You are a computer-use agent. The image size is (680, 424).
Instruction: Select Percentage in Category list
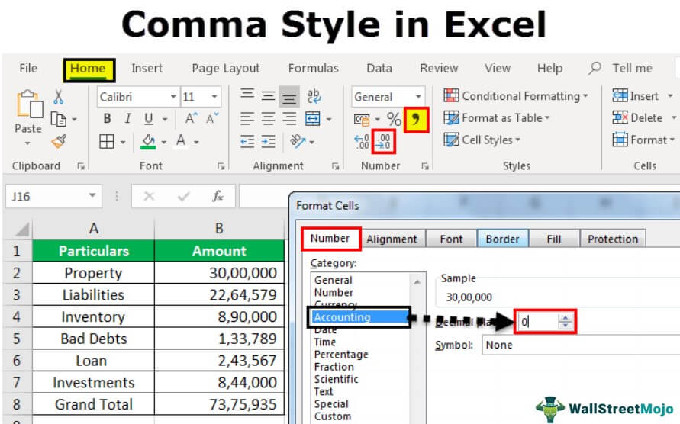pyautogui.click(x=341, y=354)
